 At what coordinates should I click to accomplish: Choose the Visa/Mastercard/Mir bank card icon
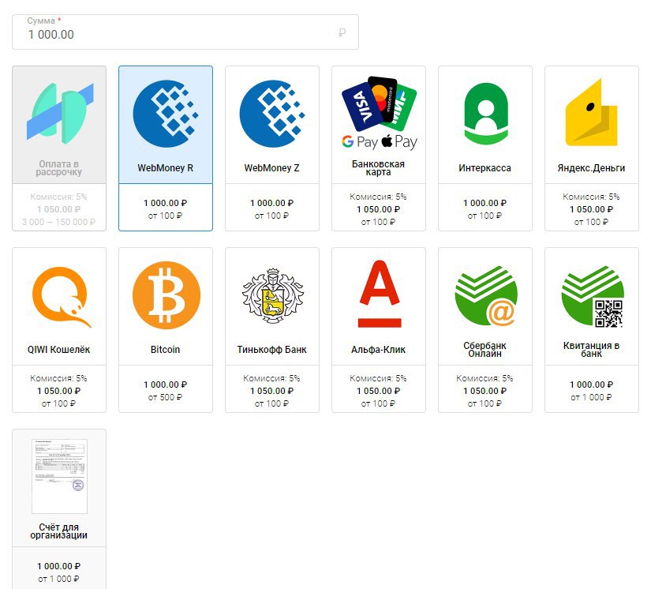379,103
